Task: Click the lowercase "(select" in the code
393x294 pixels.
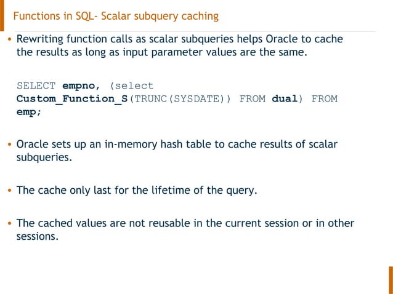Action: 131,85
